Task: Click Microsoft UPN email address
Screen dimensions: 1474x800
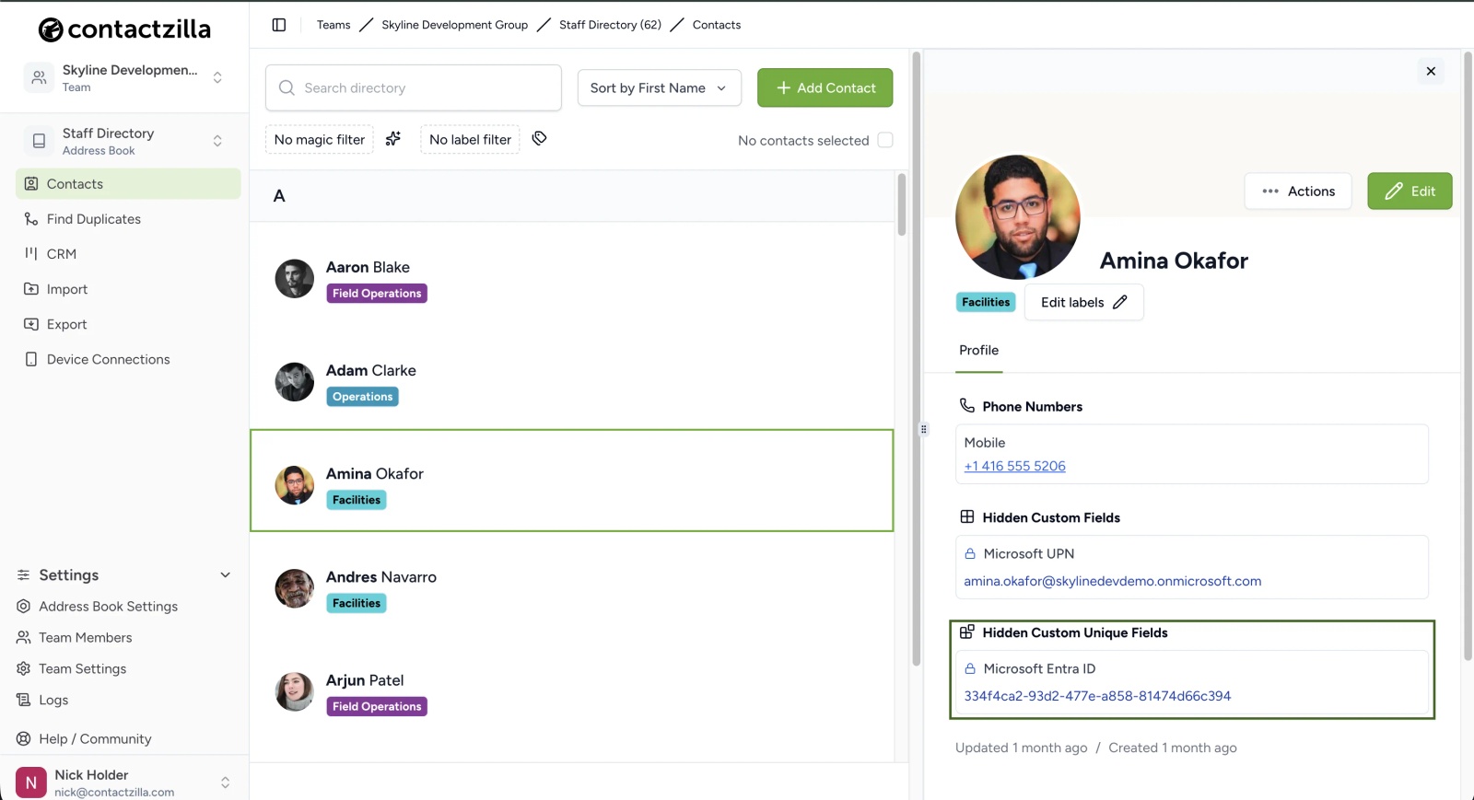Action: pyautogui.click(x=1112, y=582)
